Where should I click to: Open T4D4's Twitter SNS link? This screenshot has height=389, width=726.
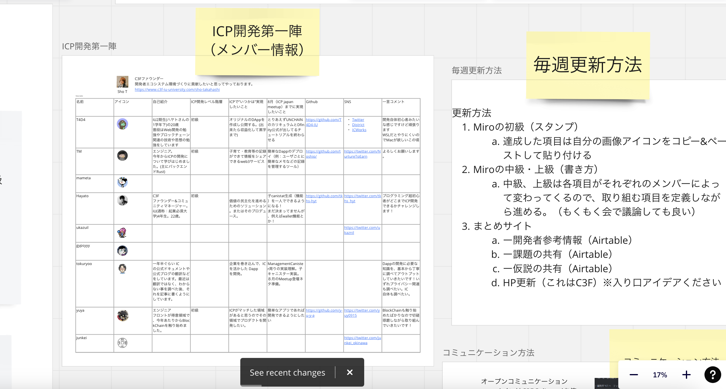tap(358, 120)
